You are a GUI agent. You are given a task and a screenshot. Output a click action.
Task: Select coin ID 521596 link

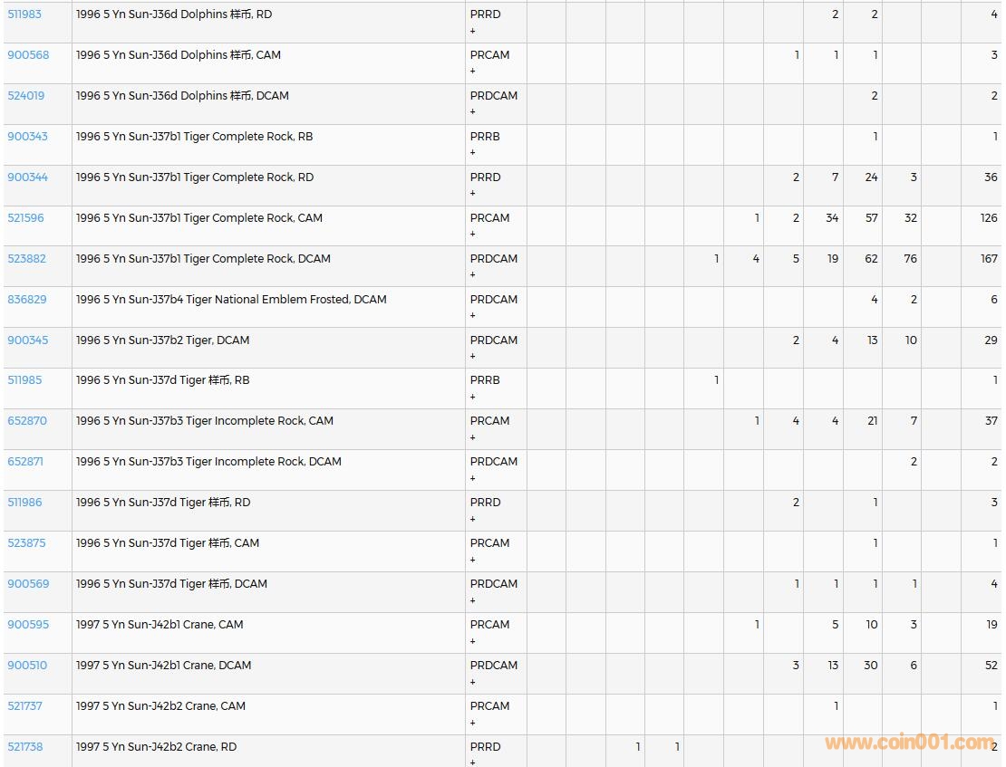[25, 218]
